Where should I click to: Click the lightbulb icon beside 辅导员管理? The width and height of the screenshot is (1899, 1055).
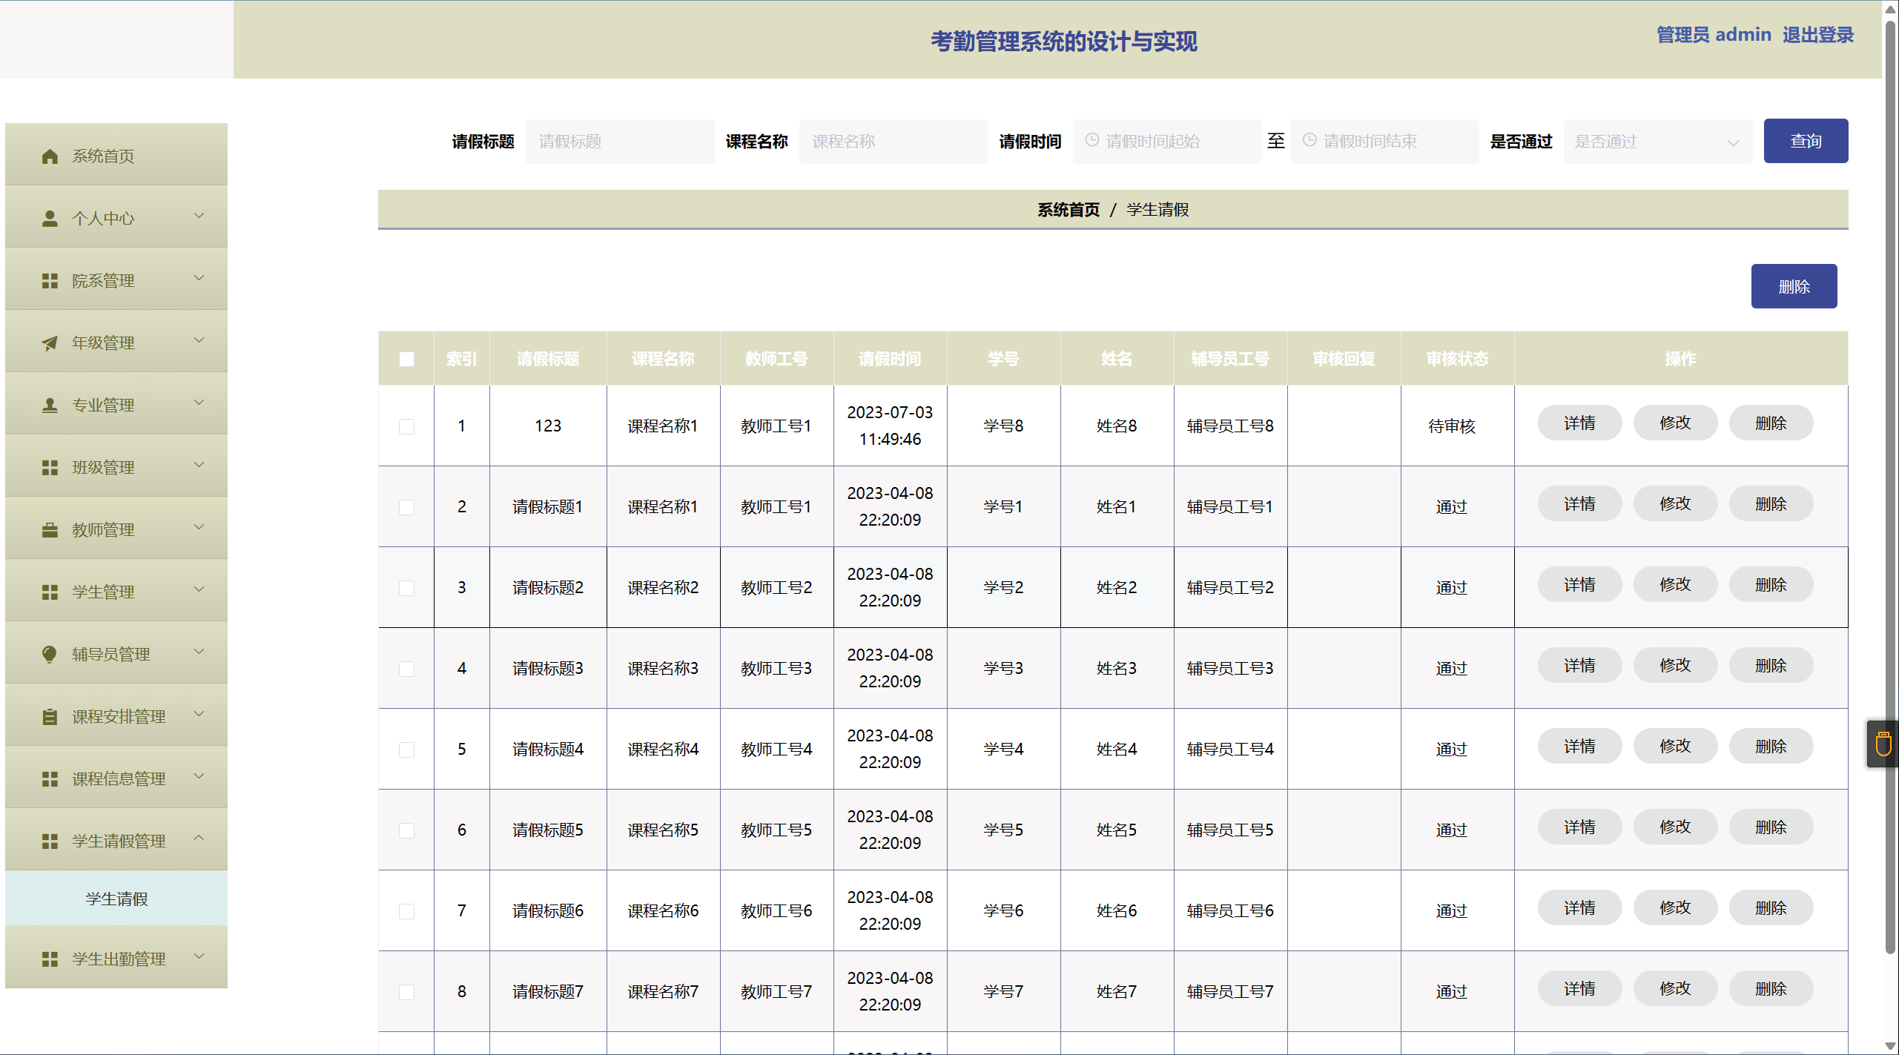[50, 654]
